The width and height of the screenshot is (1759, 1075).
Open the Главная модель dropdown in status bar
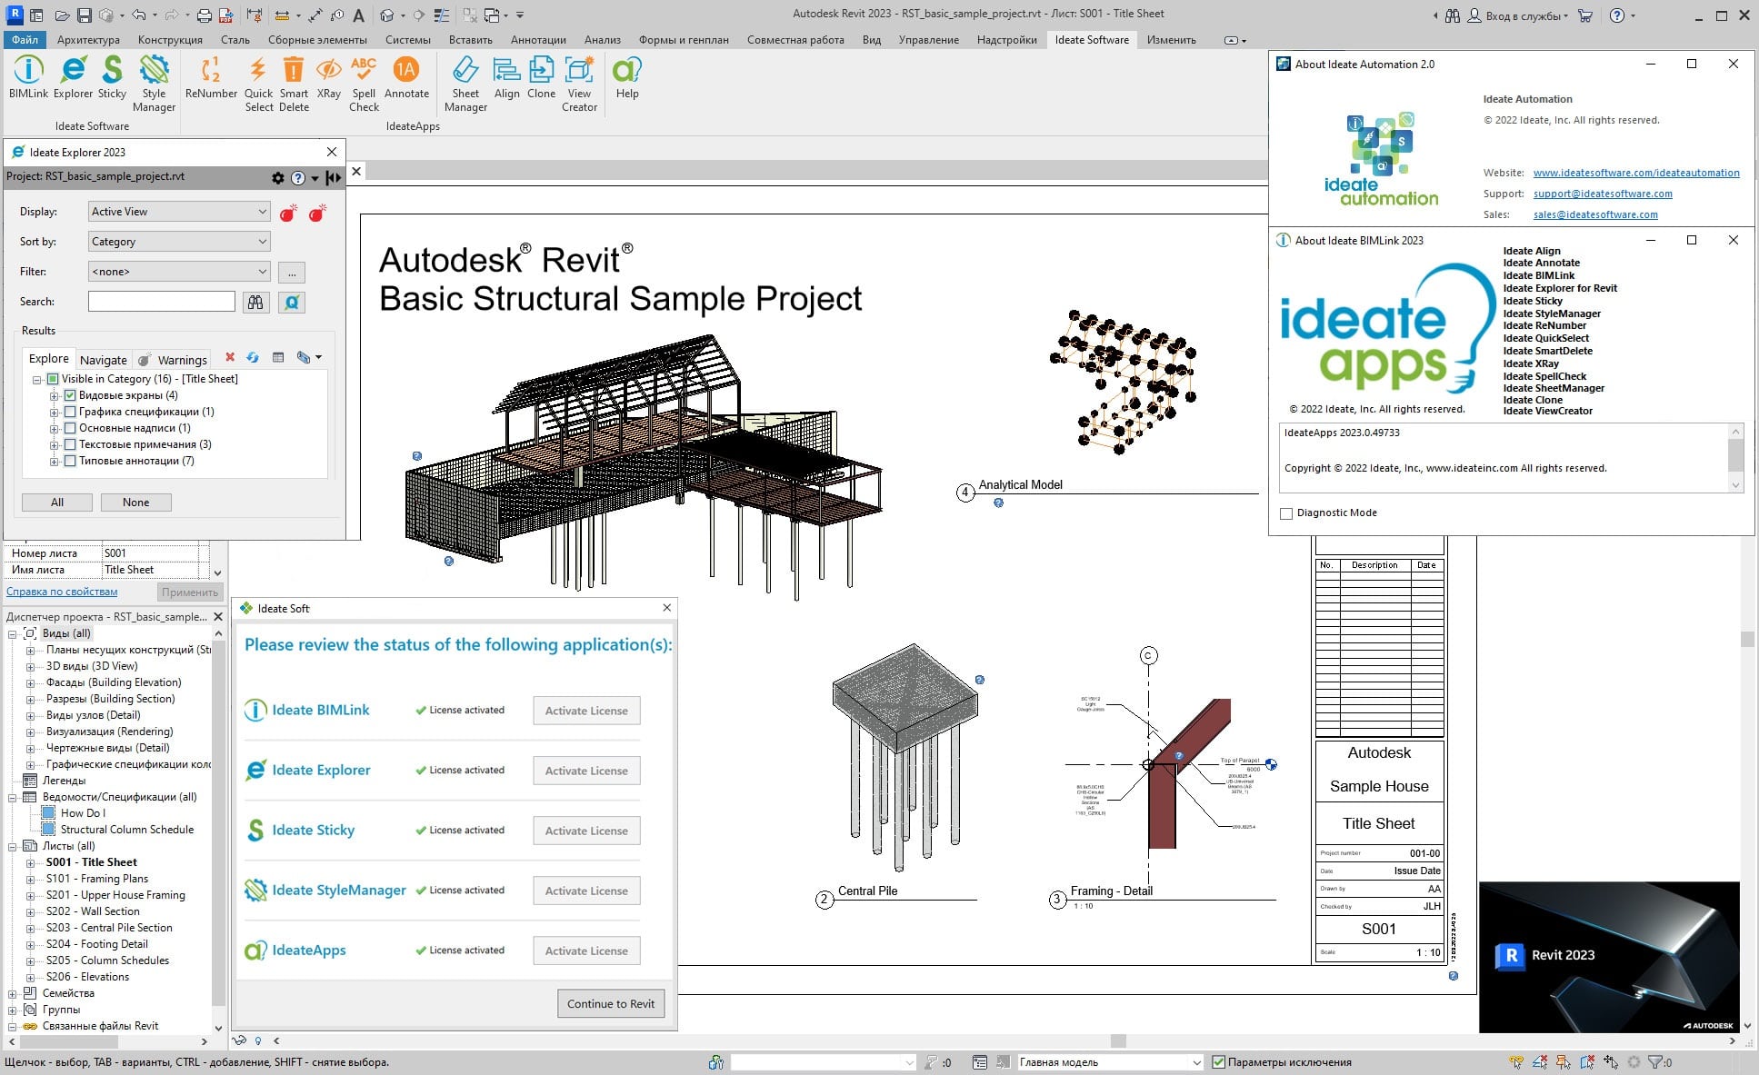[1110, 1061]
